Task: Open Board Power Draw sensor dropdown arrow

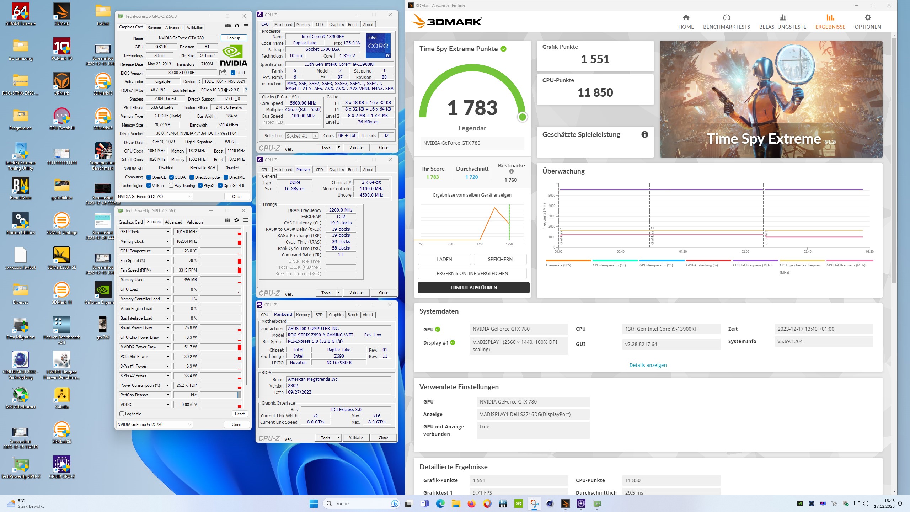Action: click(x=168, y=328)
